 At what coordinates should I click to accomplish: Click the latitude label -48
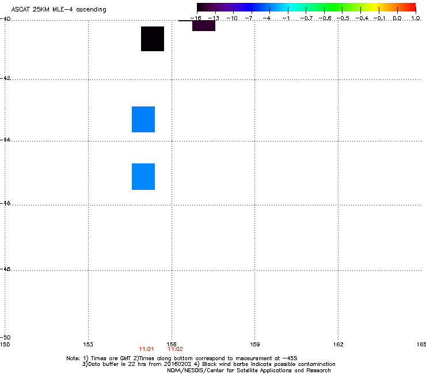click(x=5, y=269)
